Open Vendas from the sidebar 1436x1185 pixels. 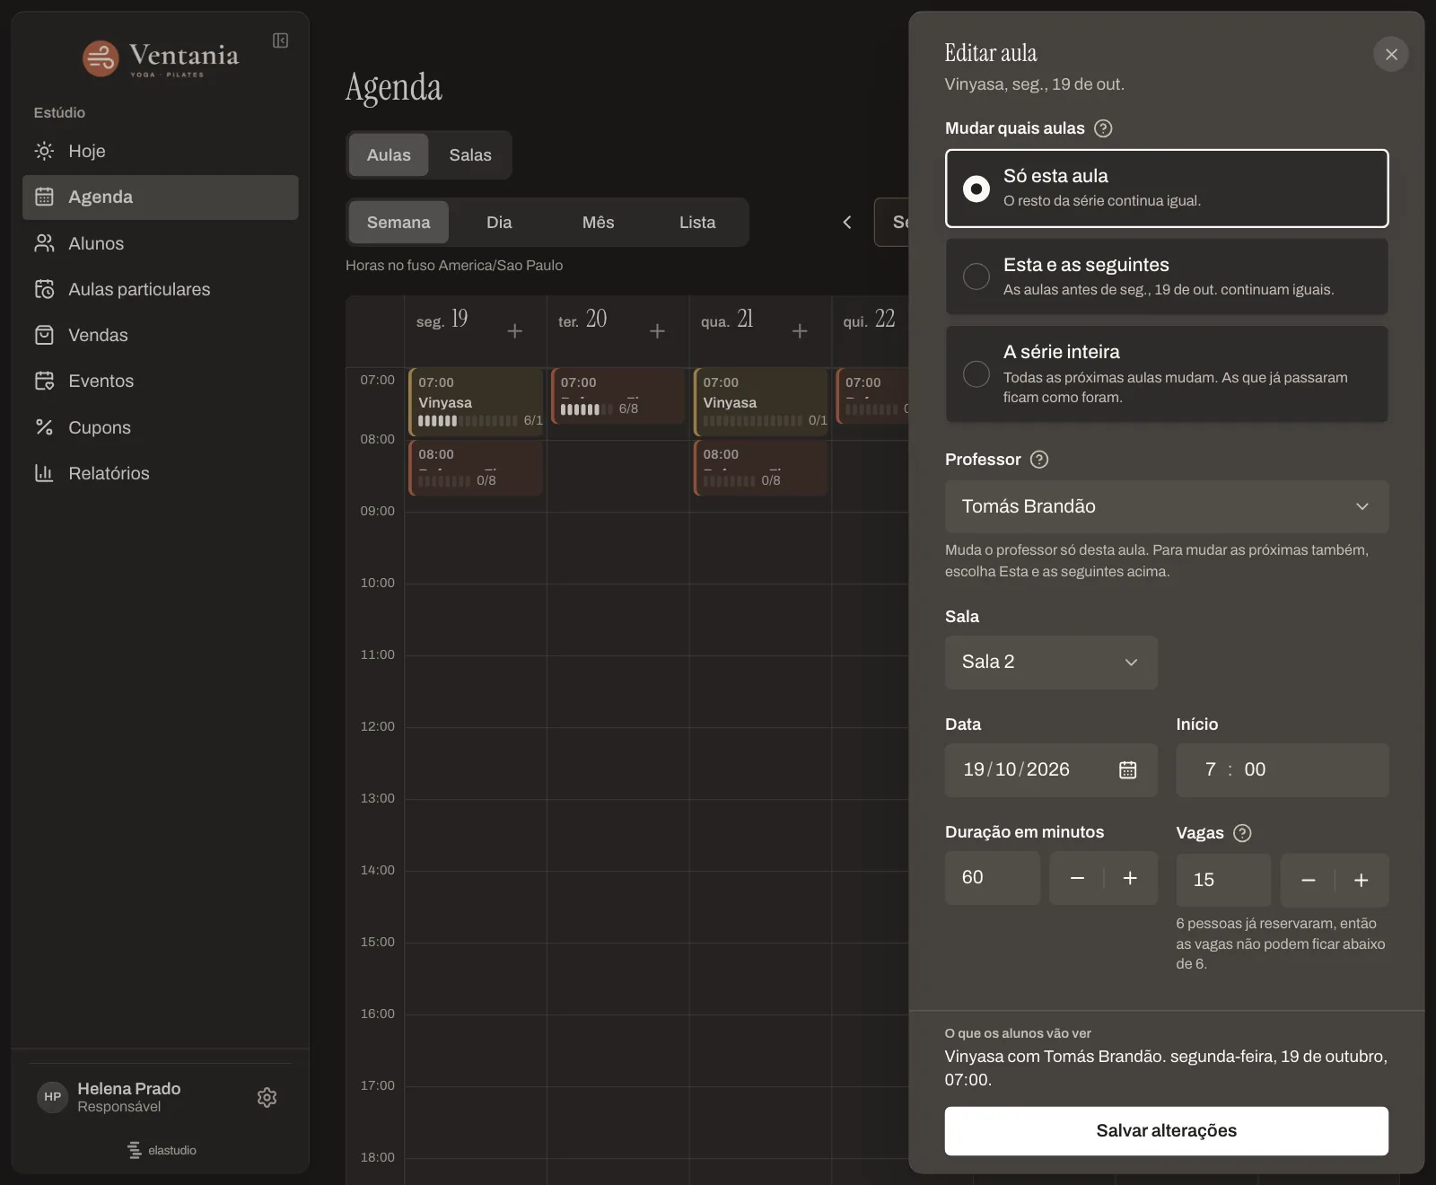(161, 335)
